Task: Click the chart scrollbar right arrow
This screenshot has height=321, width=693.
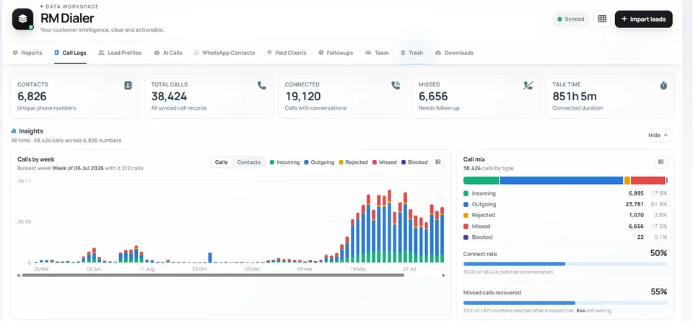Action: [444, 276]
